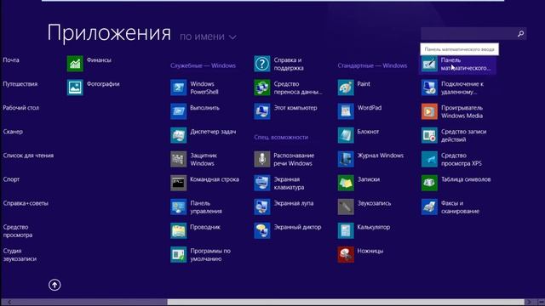Click the Спорт app label
Viewport: 545px width, 306px height.
[x=11, y=179]
